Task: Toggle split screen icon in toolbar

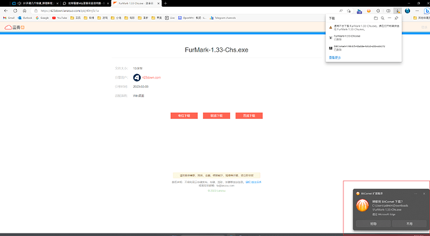Action: pyautogui.click(x=388, y=11)
